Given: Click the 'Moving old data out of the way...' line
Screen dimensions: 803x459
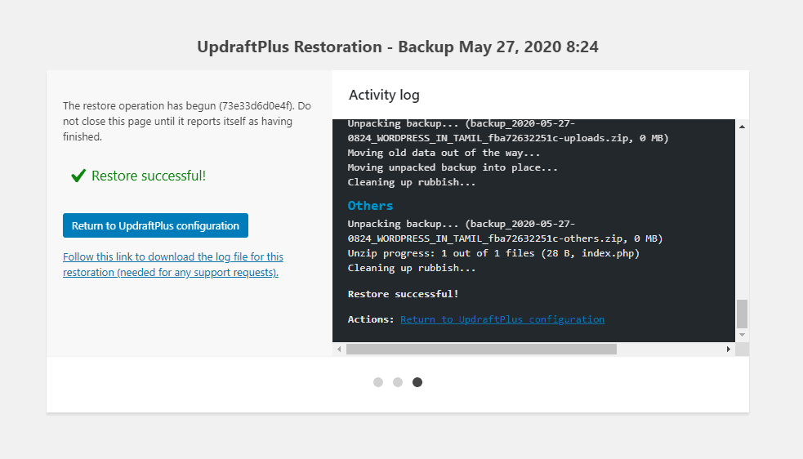Looking at the screenshot, I should 444,153.
